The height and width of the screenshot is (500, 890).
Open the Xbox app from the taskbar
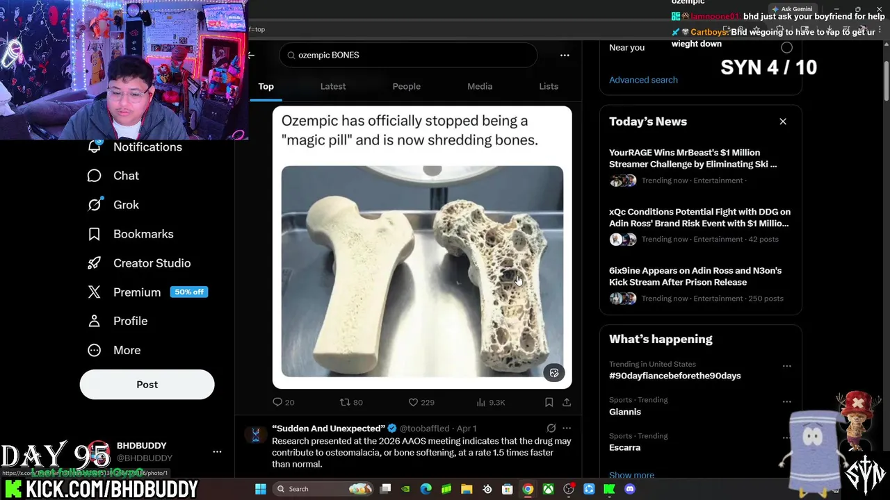[x=549, y=489]
